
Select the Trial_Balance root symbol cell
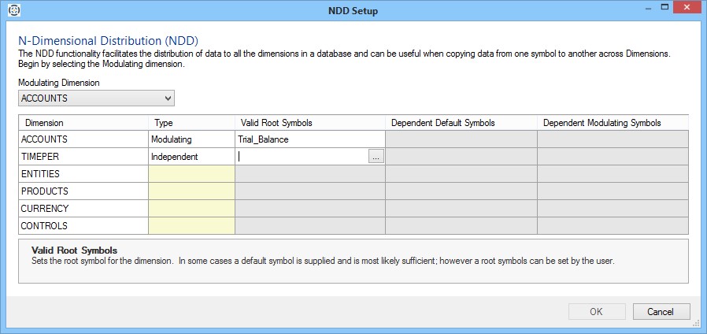click(309, 139)
